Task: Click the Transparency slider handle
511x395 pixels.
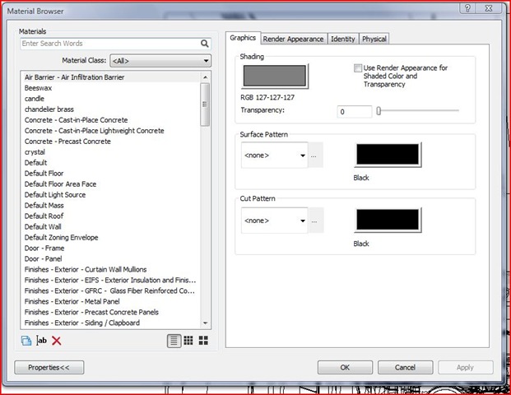Action: tap(379, 111)
